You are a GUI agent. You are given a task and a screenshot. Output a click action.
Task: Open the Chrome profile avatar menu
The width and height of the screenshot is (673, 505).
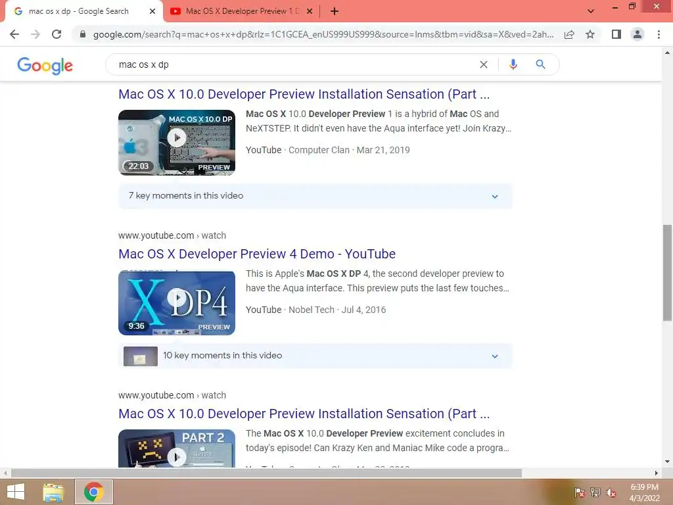tap(638, 34)
